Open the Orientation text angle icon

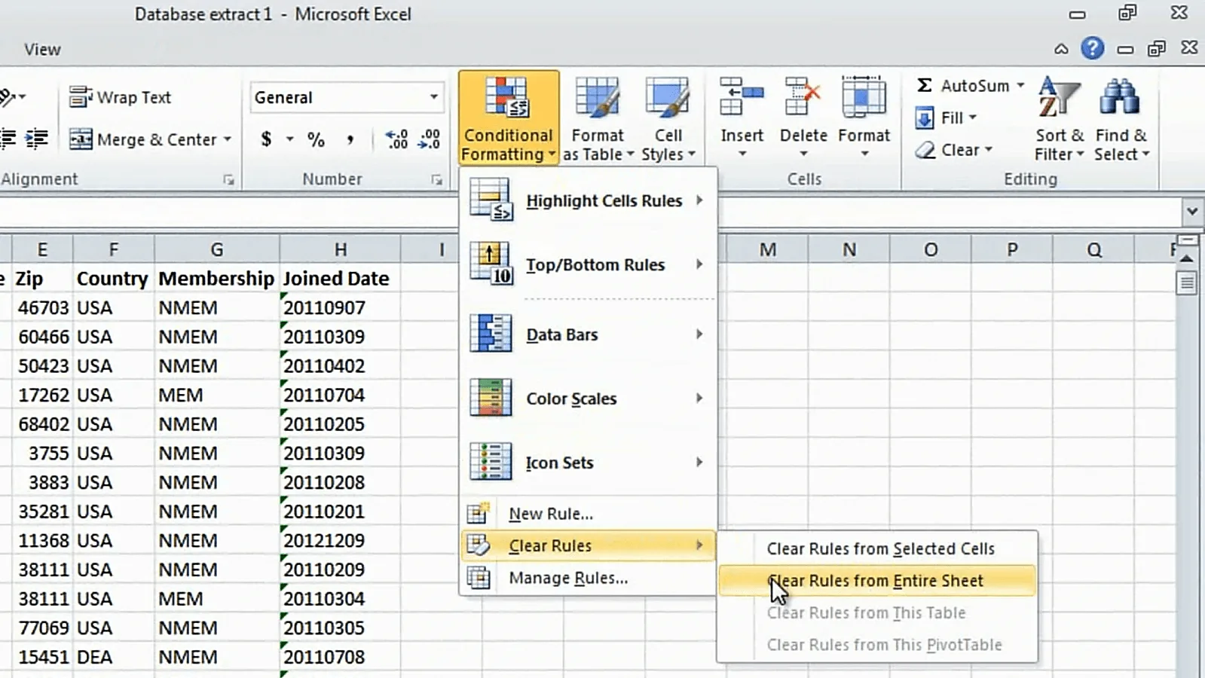coord(8,97)
